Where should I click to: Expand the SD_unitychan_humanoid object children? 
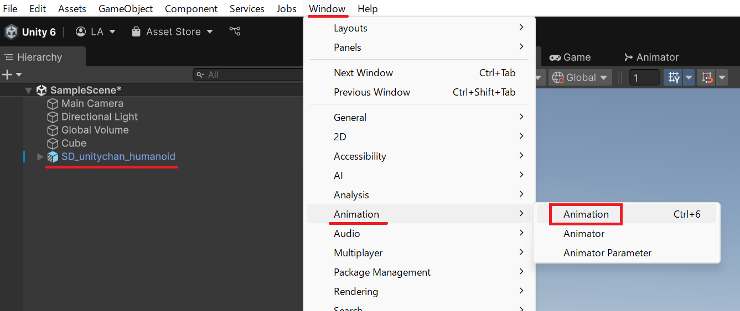[x=40, y=157]
